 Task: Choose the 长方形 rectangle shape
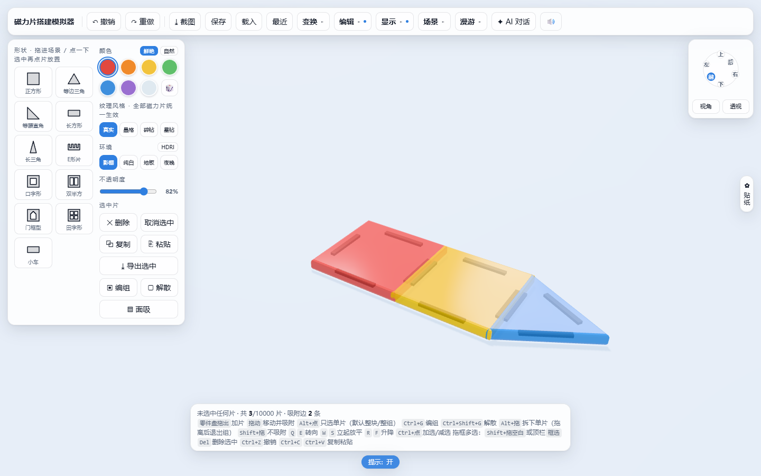(x=74, y=116)
